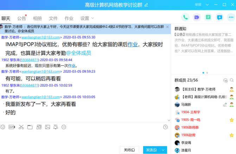Search group members with magnifier icon
This screenshot has height=154, width=236.
231,80
